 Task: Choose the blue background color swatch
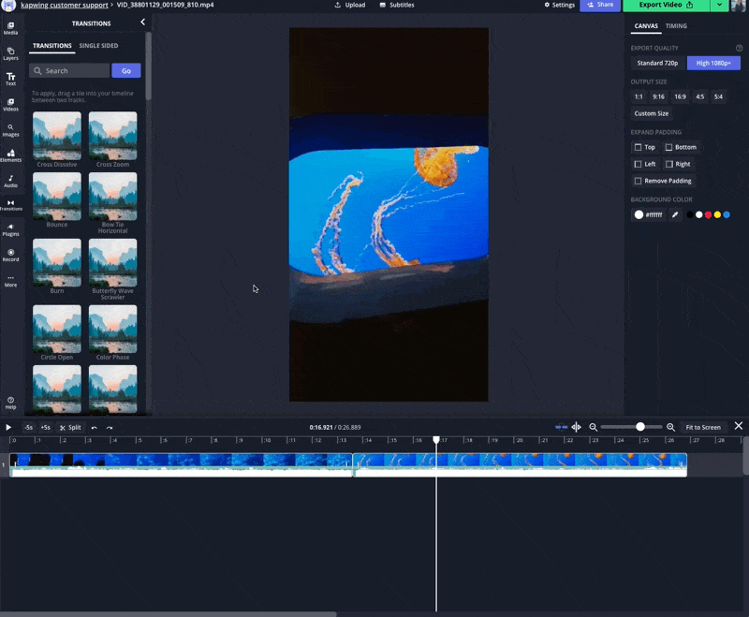727,214
